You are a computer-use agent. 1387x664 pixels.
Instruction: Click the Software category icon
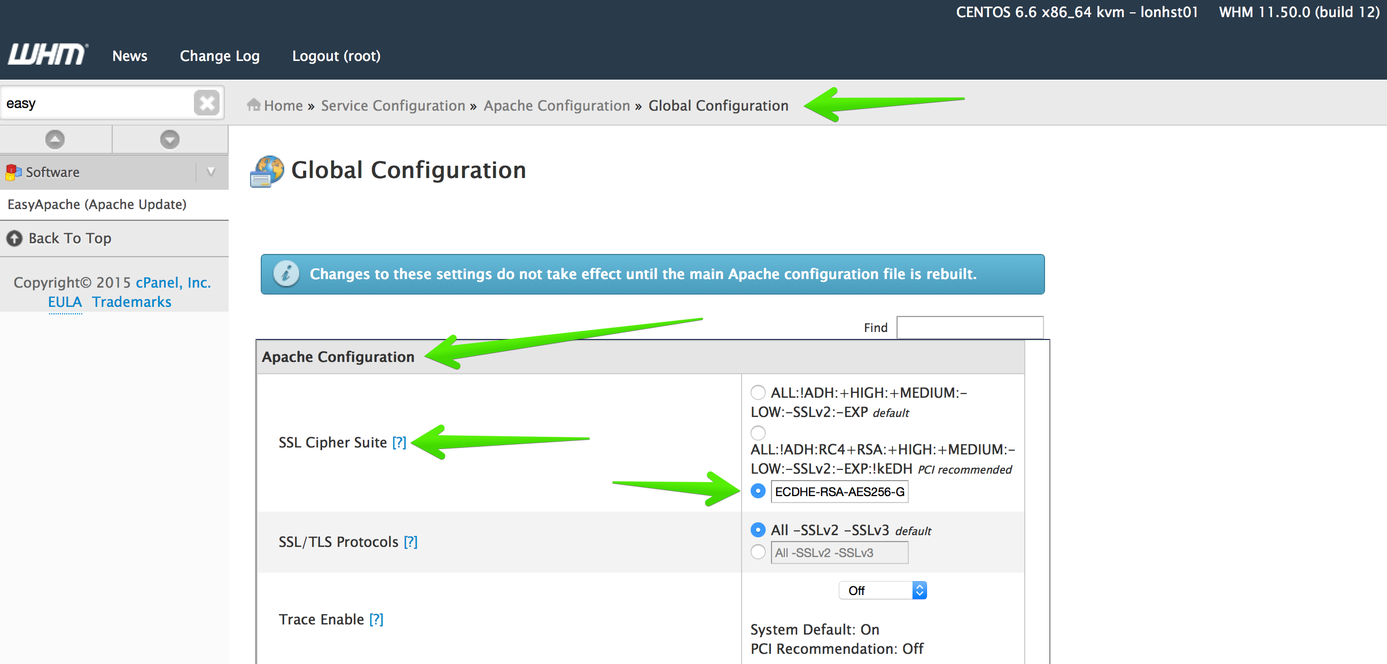point(13,173)
